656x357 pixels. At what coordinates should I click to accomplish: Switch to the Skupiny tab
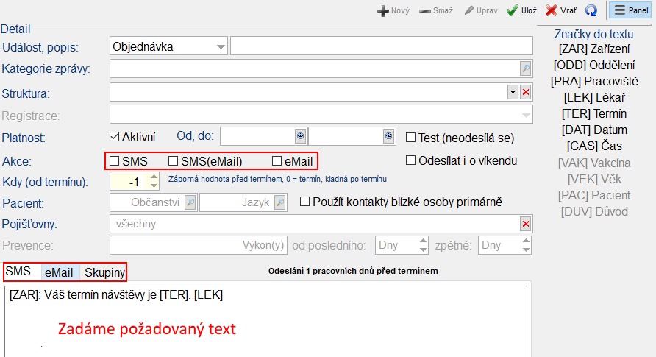tap(104, 272)
